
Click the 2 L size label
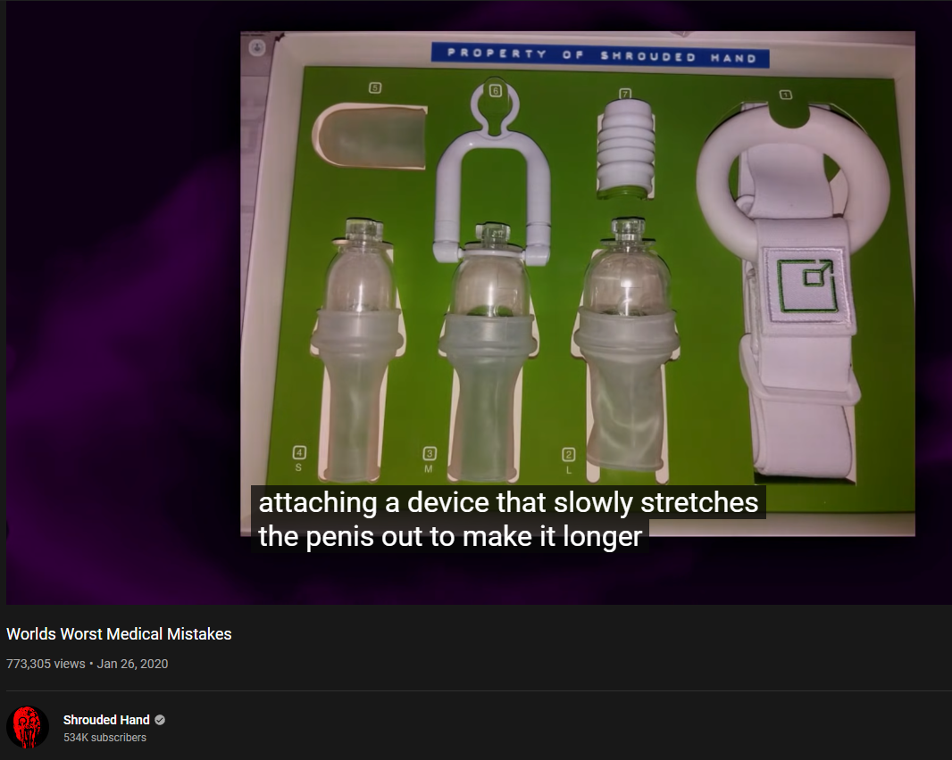[x=568, y=461]
